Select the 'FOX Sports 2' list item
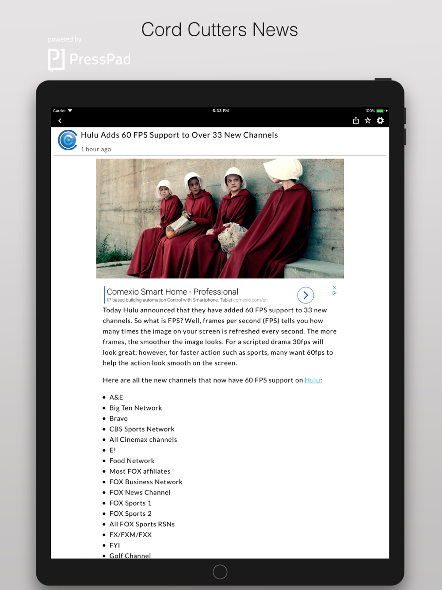This screenshot has width=442, height=590. point(130,513)
